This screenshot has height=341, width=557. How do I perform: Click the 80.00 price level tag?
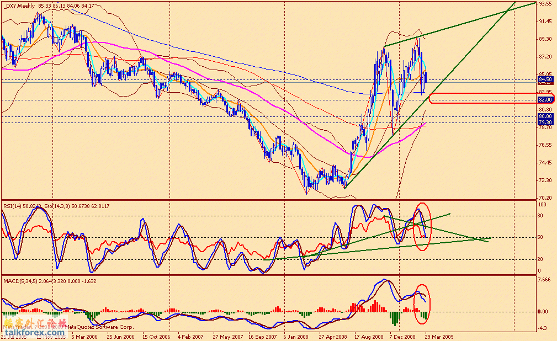click(x=545, y=116)
